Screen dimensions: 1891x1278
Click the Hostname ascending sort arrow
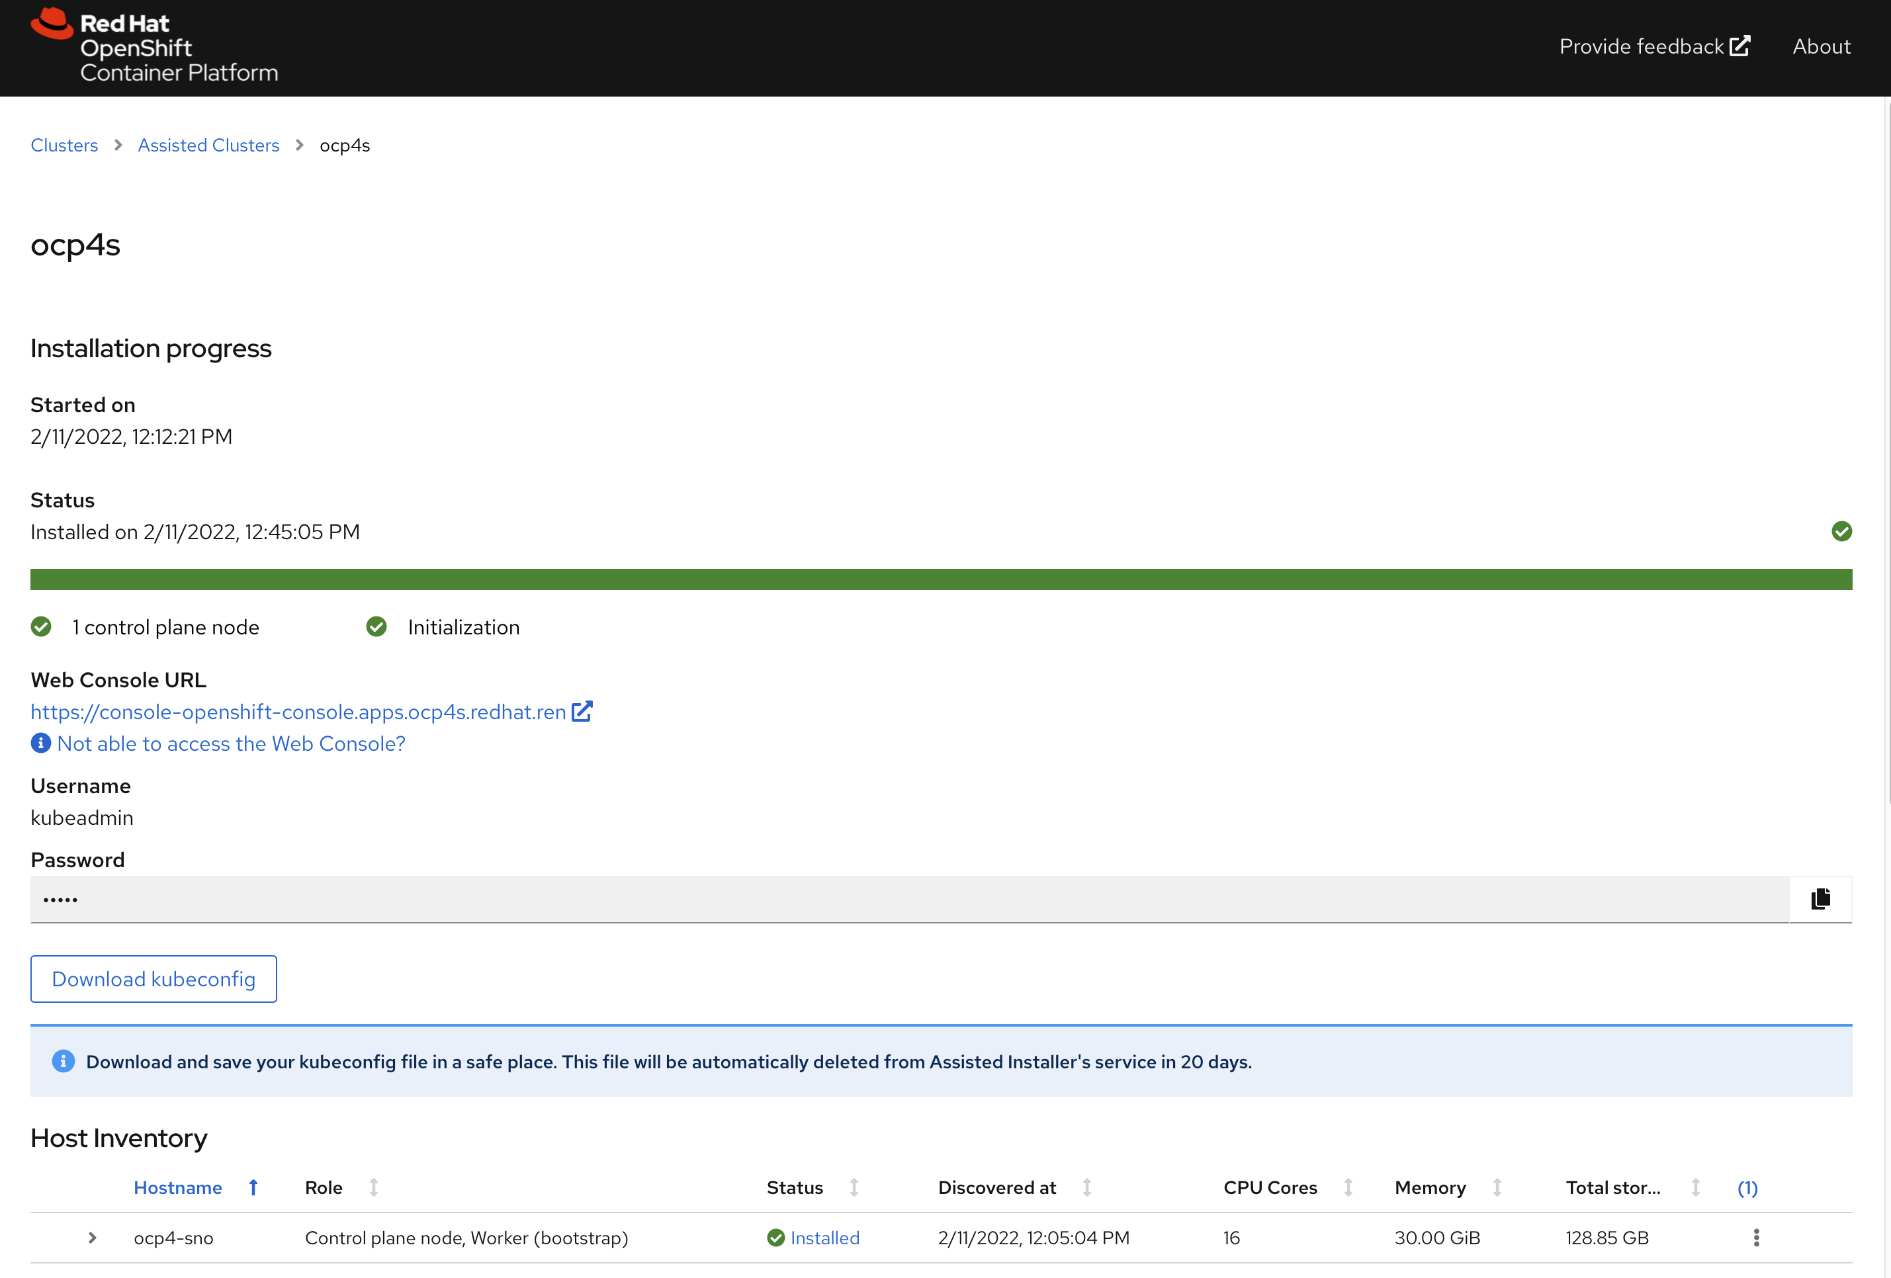253,1187
